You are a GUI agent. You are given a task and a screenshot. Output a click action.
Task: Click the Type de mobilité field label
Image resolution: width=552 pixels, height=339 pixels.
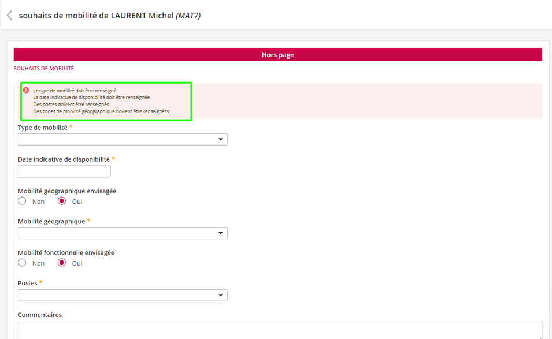(42, 128)
